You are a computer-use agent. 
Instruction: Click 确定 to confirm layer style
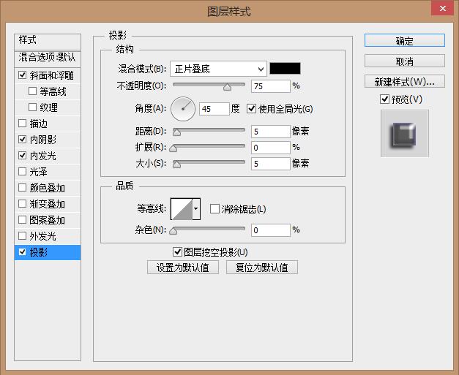(x=405, y=40)
